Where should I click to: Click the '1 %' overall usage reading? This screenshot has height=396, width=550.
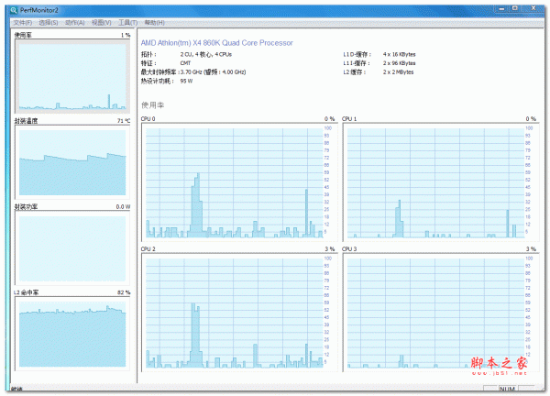click(126, 35)
